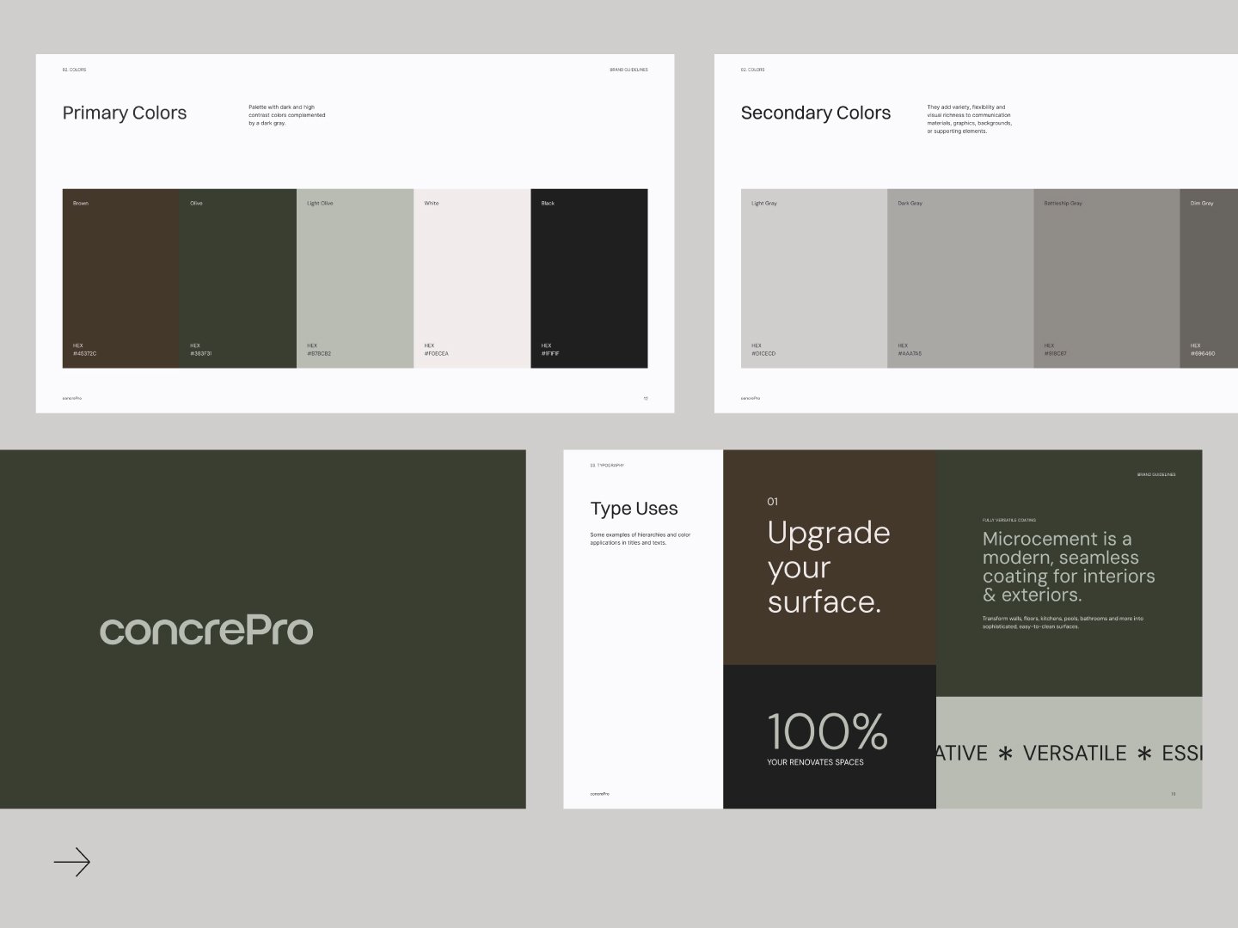Select the Light Olive color swatch
Viewport: 1238px width, 928px height.
(355, 278)
